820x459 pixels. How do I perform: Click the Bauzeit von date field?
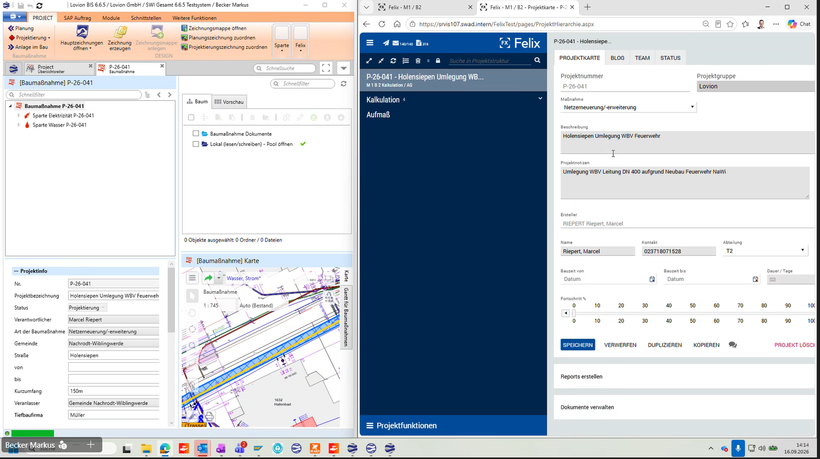609,279
